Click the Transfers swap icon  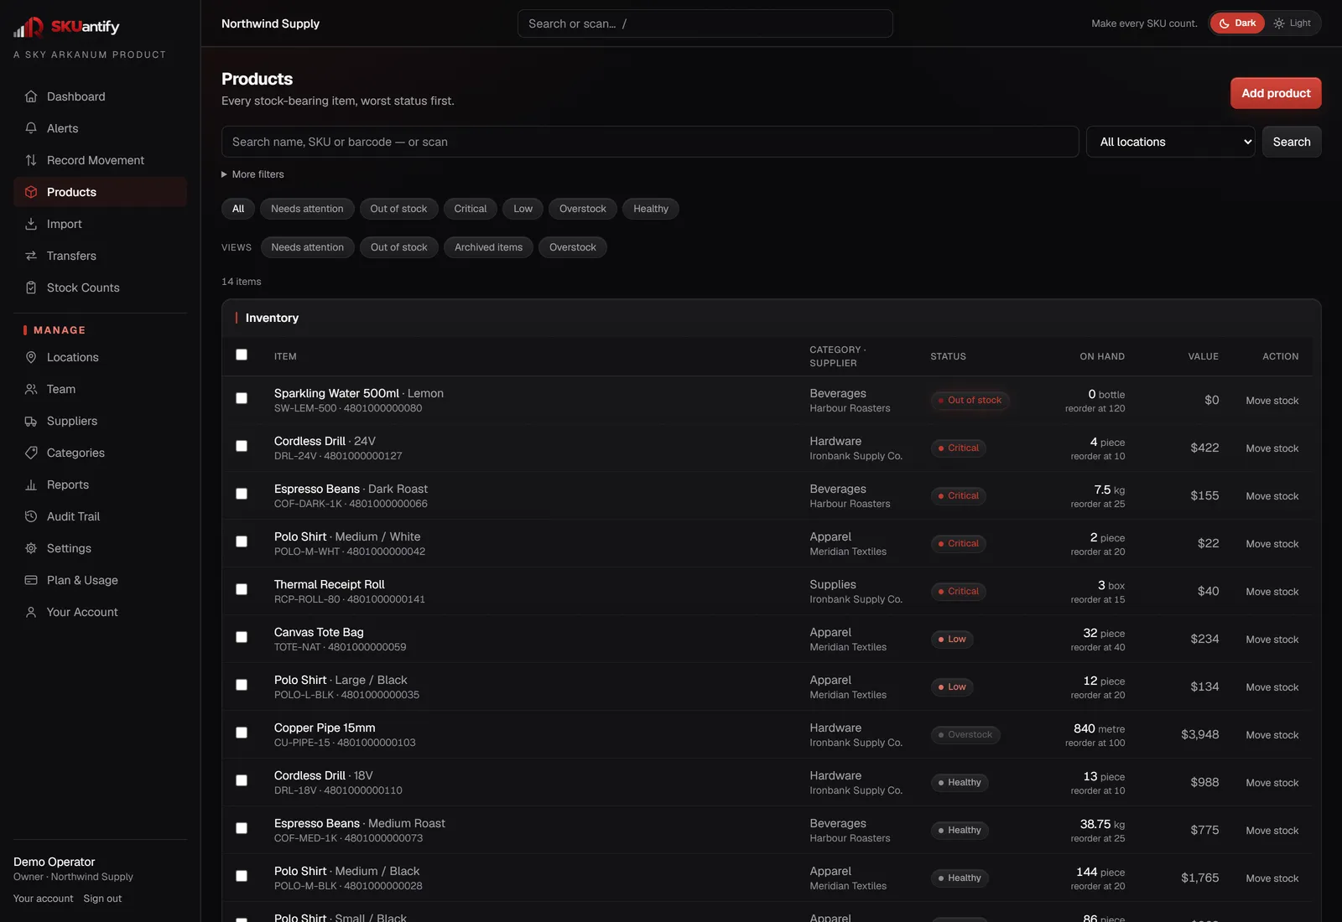pos(31,256)
